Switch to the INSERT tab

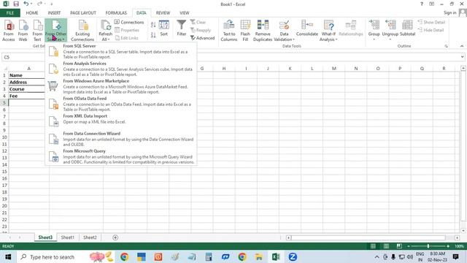point(54,13)
